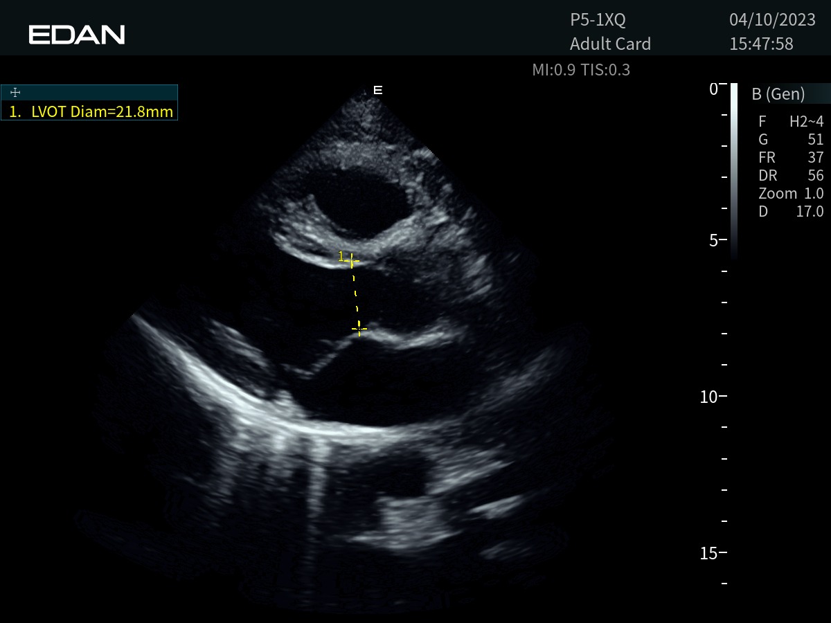
Task: Click the MI:0.9 TIS:0.3 index readout
Action: tap(580, 70)
